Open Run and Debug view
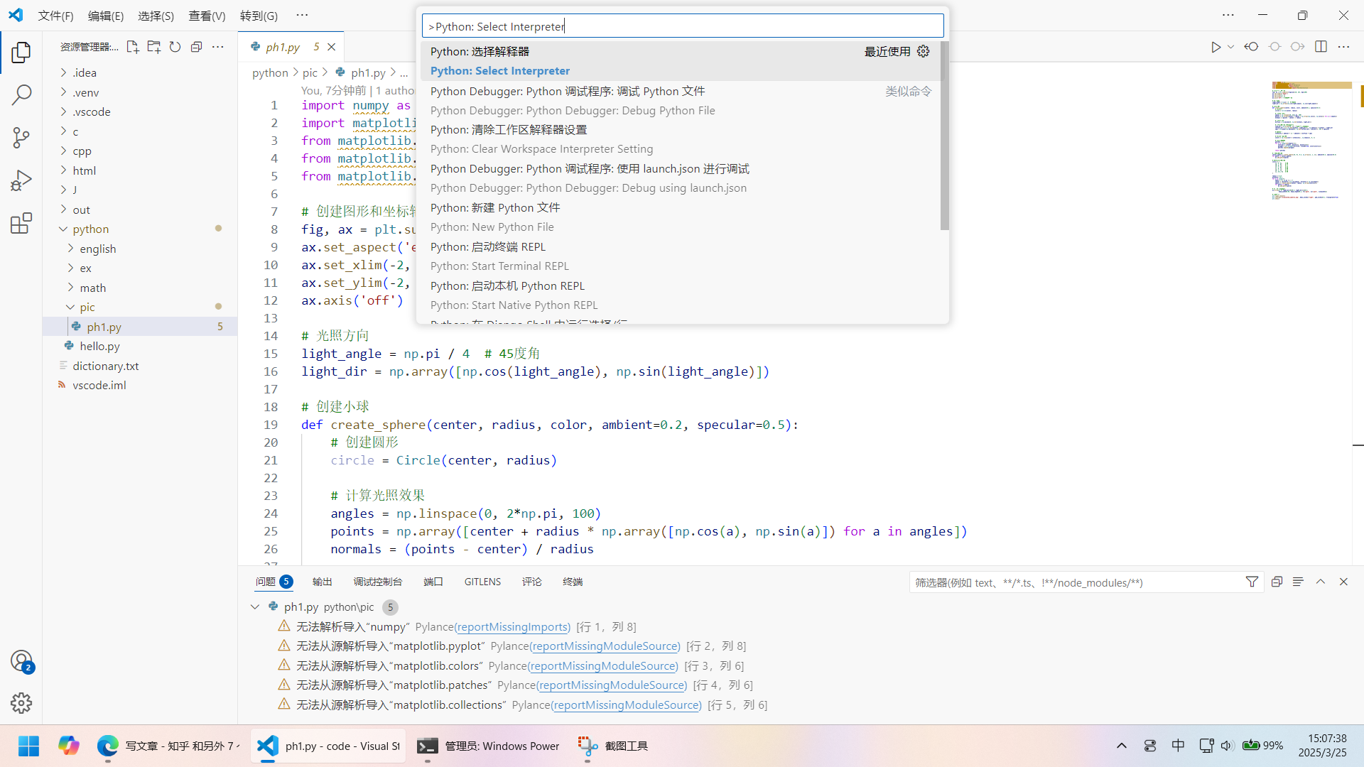 [21, 180]
